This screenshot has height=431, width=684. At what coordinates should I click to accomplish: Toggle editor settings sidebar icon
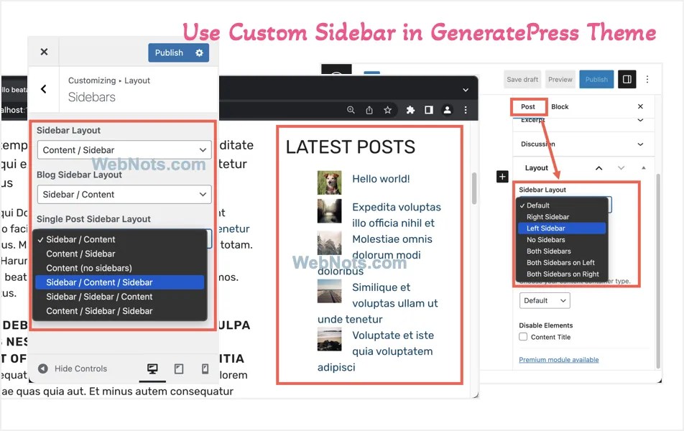click(627, 80)
